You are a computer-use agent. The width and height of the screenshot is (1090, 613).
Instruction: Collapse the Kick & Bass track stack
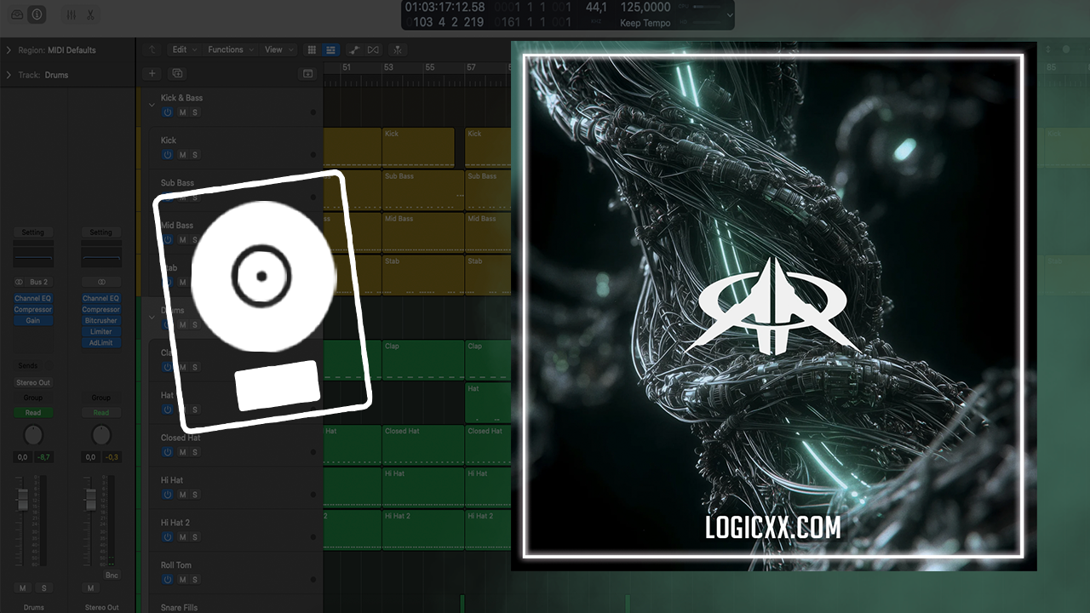click(152, 105)
